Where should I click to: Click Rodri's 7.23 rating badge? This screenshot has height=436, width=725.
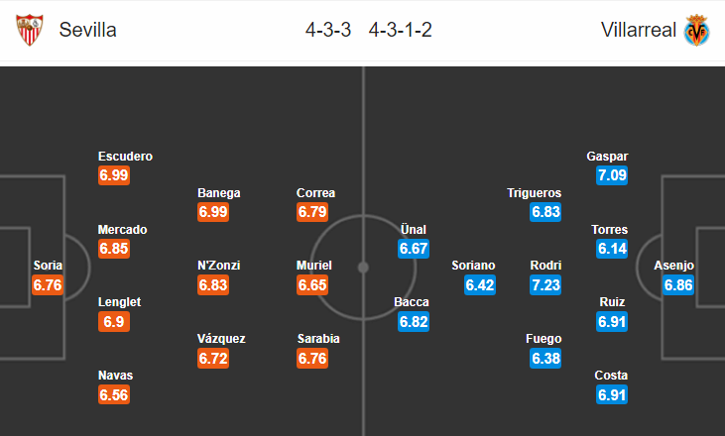pos(545,285)
